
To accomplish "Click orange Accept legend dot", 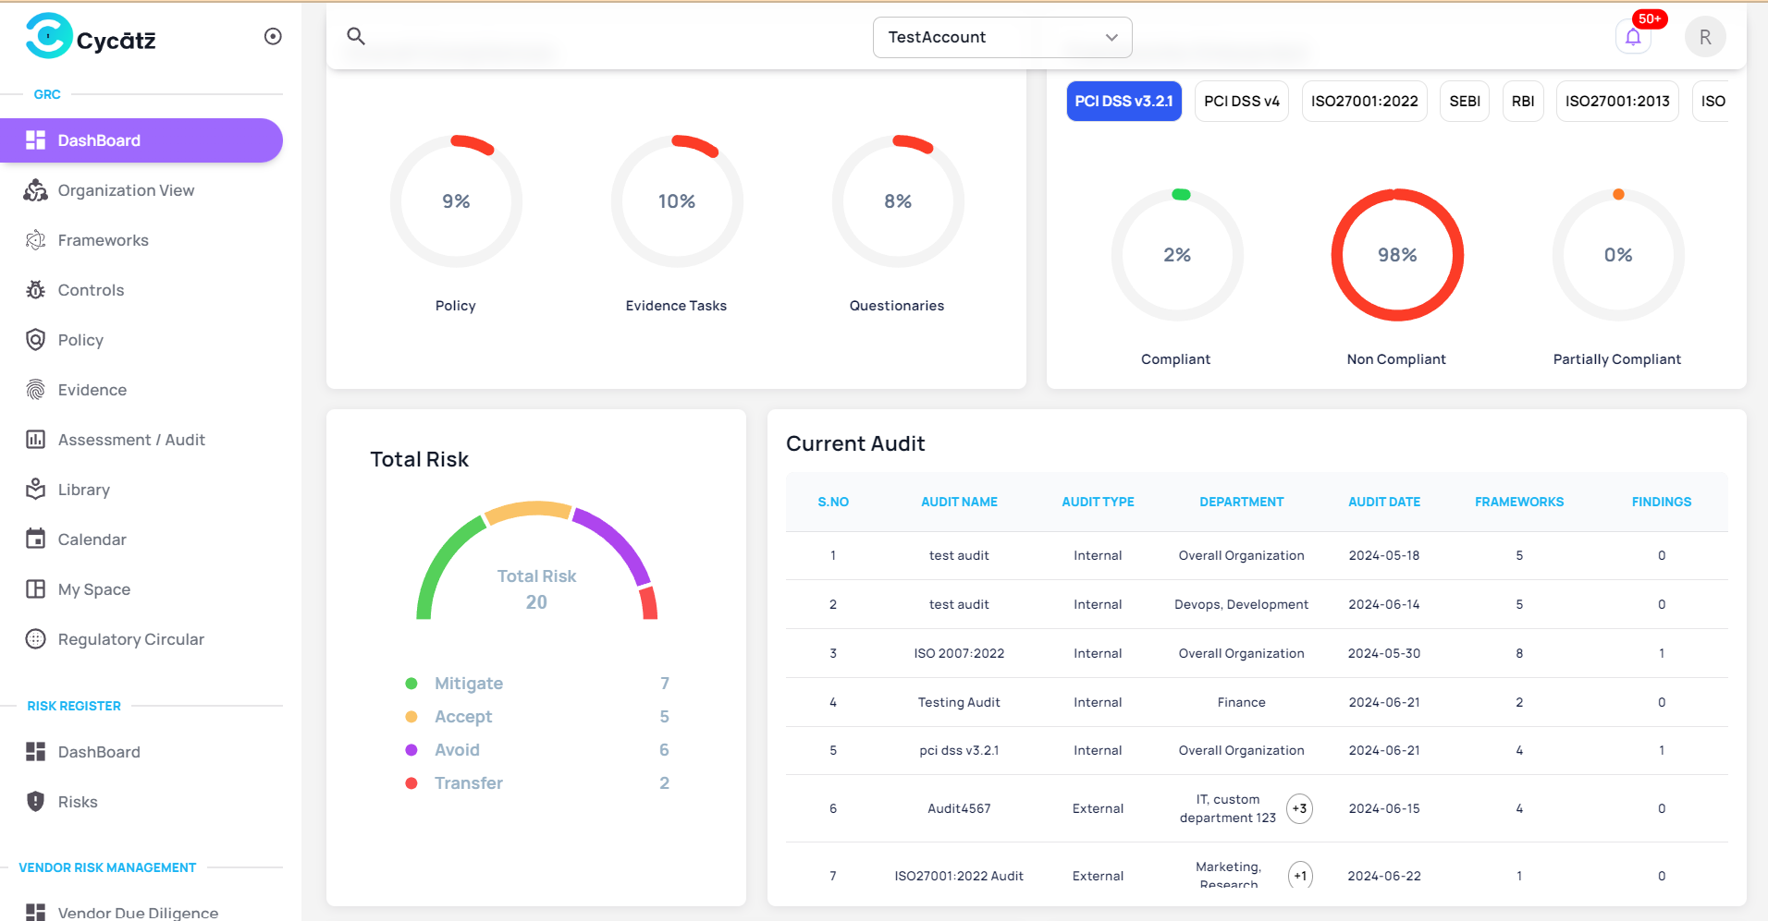I will [411, 717].
